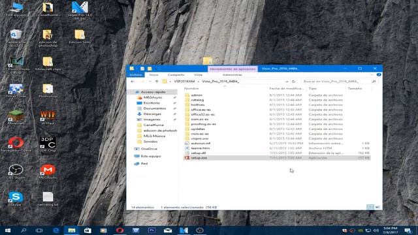The height and width of the screenshot is (235, 418).
Task: Click the setup.exe Office application icon
Action: (187, 158)
